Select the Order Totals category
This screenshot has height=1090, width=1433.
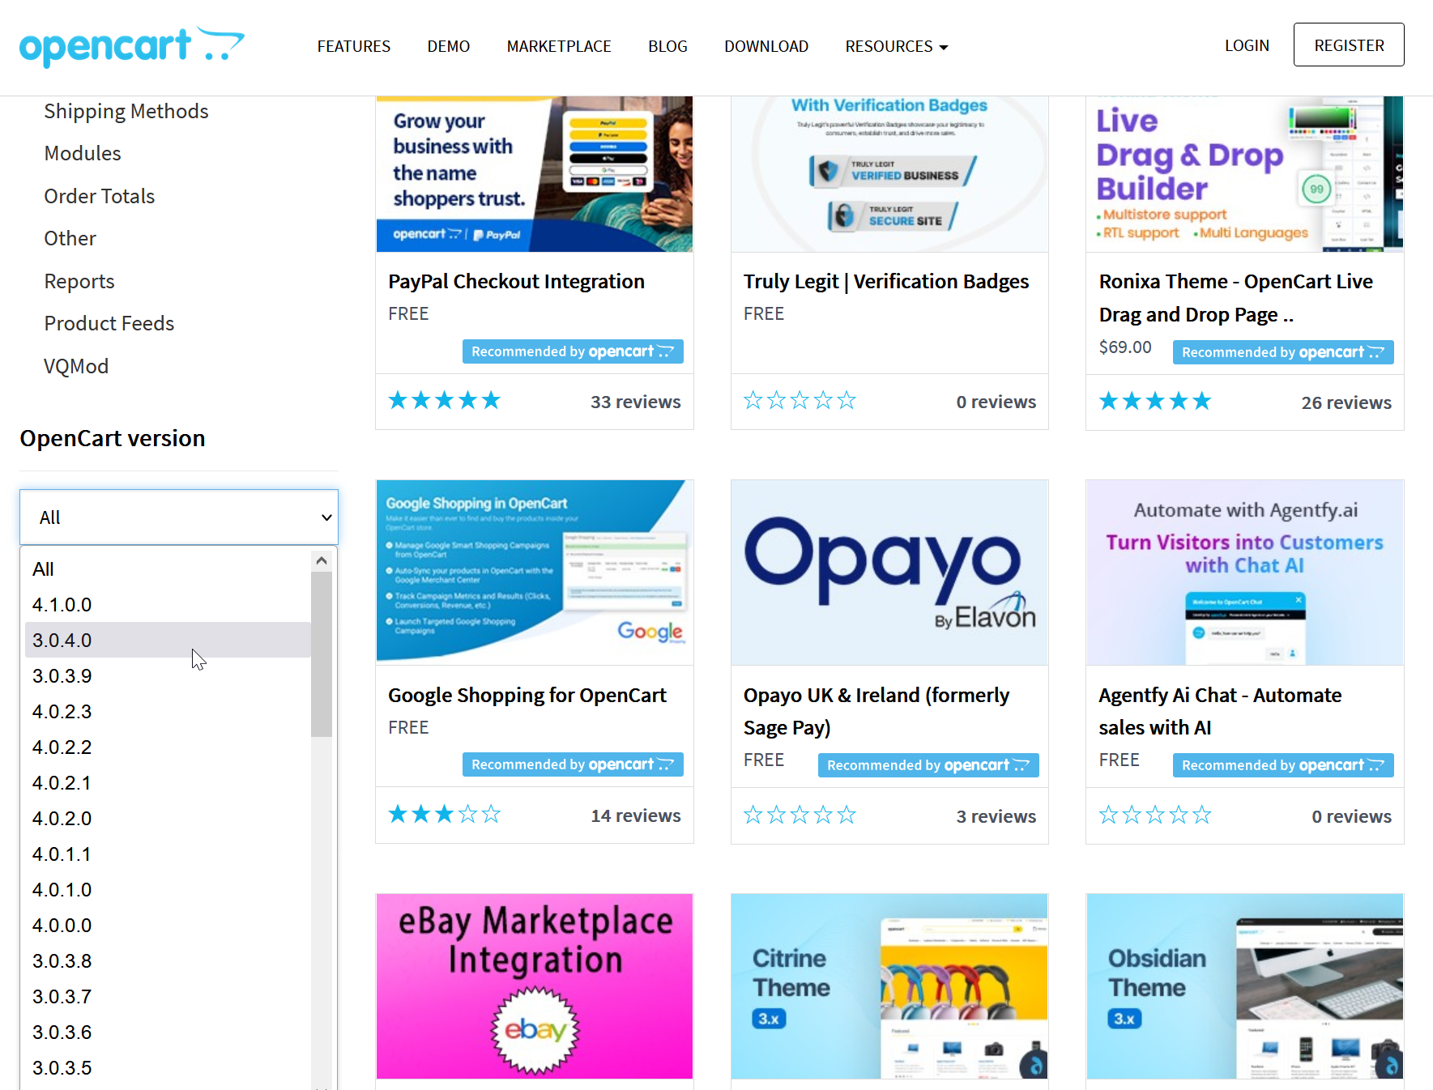100,196
